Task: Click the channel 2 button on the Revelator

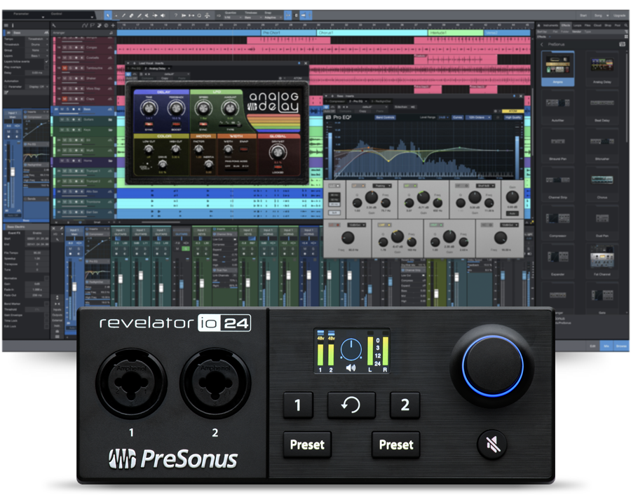Action: pyautogui.click(x=405, y=405)
